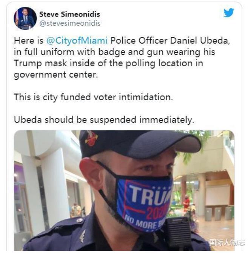Click the round button on the shoulder epaulet
248x257 pixels.
coord(80,220)
